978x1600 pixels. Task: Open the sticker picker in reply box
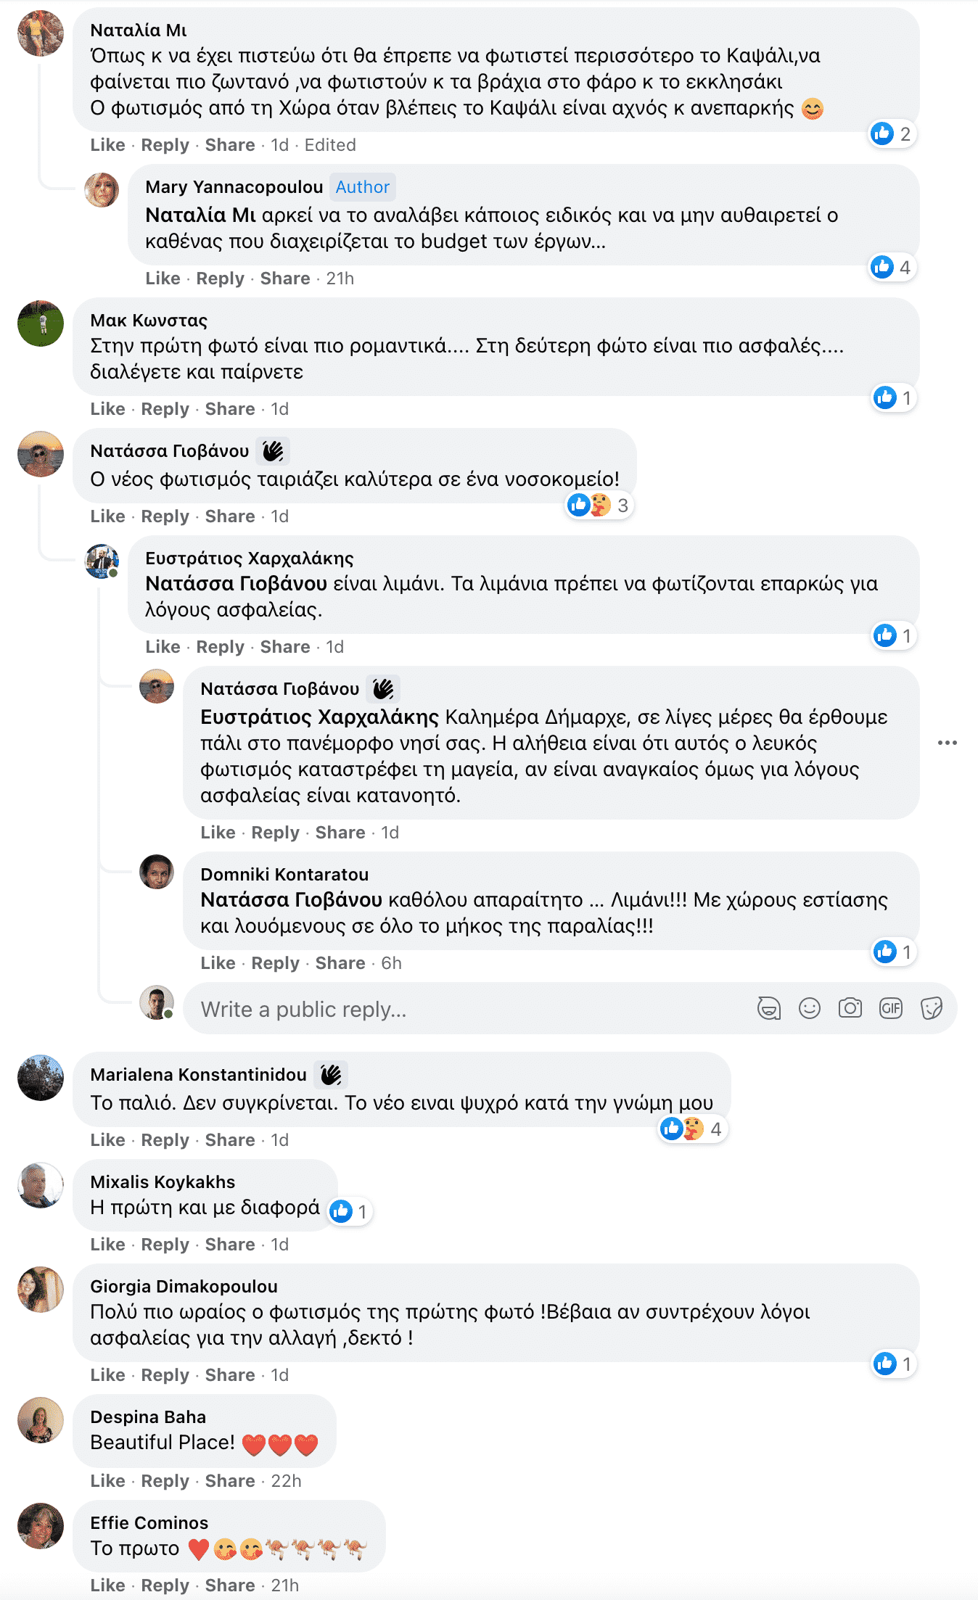(931, 1008)
